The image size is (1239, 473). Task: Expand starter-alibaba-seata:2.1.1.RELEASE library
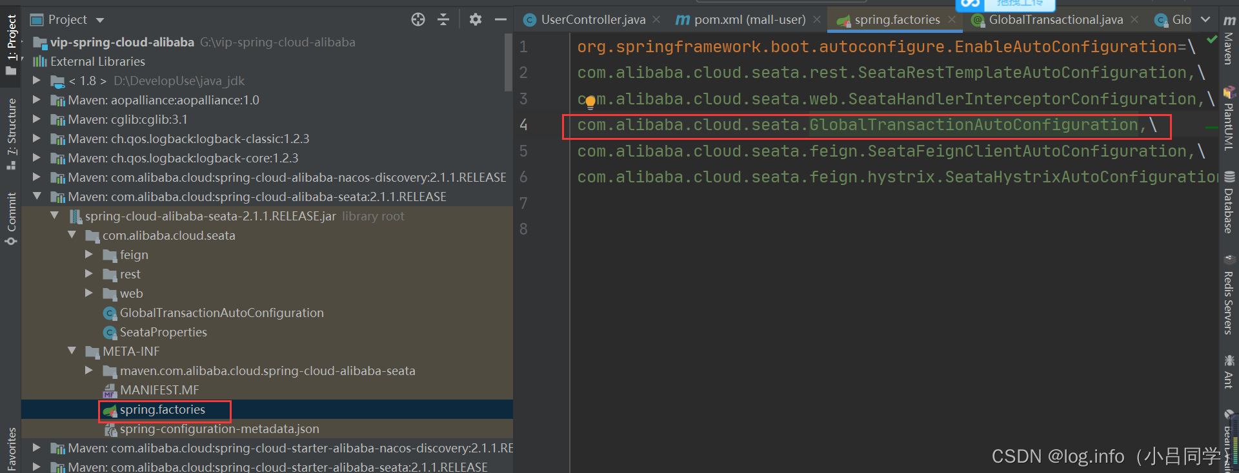tap(37, 467)
